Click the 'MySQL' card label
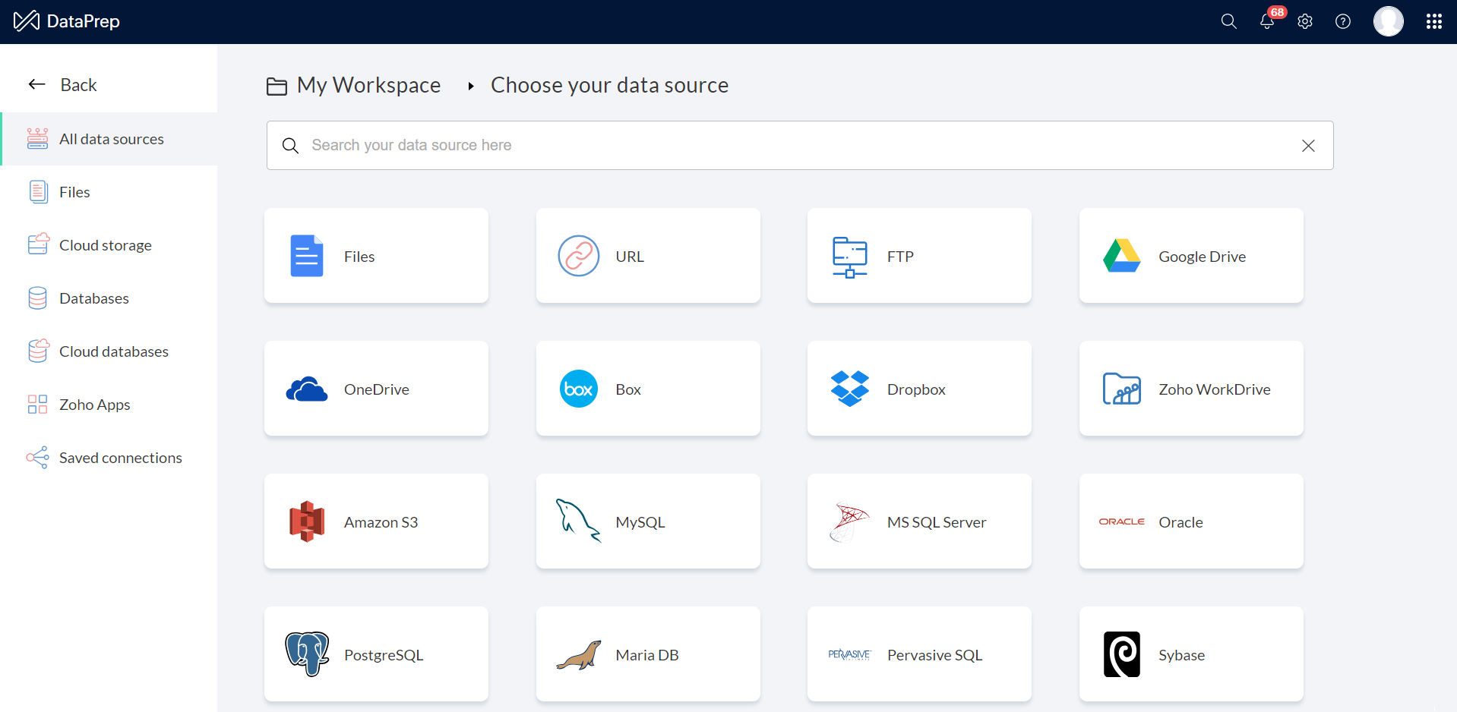This screenshot has height=712, width=1457. [640, 522]
